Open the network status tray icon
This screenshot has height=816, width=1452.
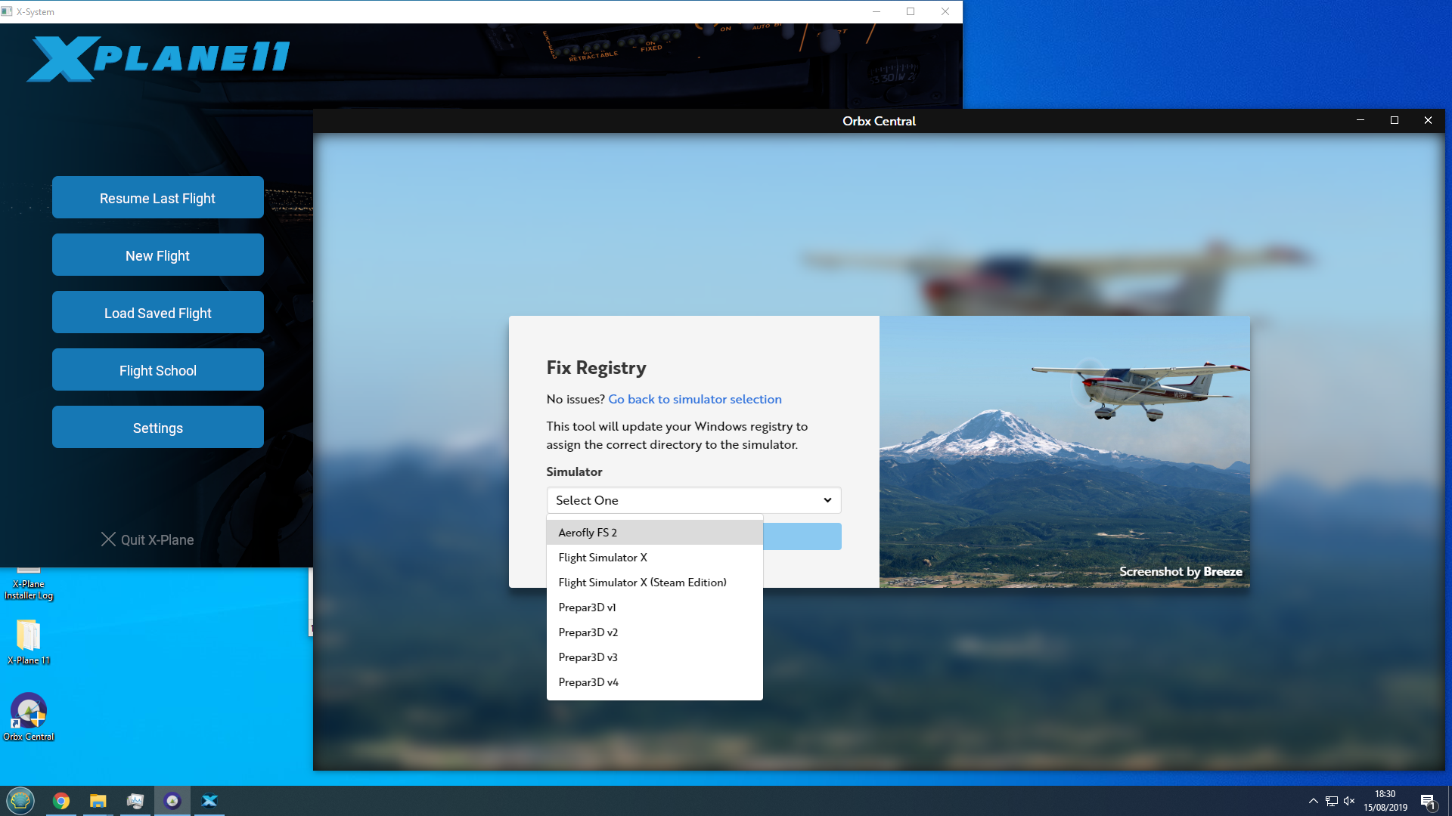1332,801
